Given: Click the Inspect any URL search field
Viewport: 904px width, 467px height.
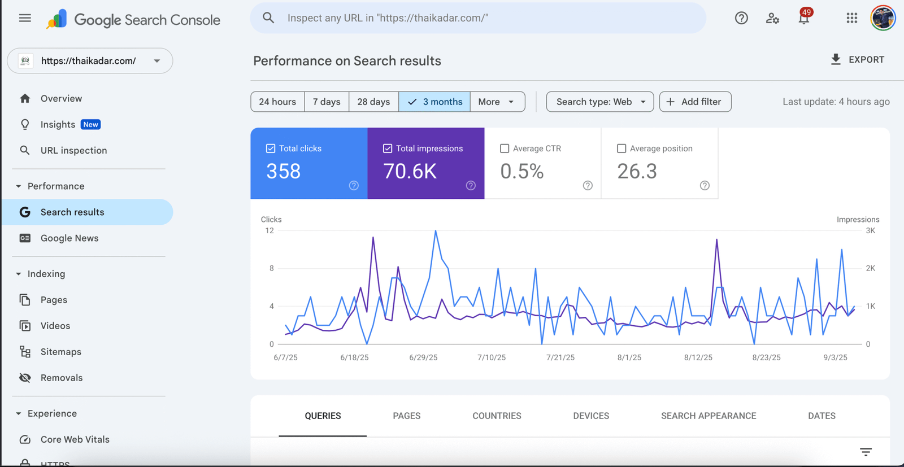Looking at the screenshot, I should (478, 18).
